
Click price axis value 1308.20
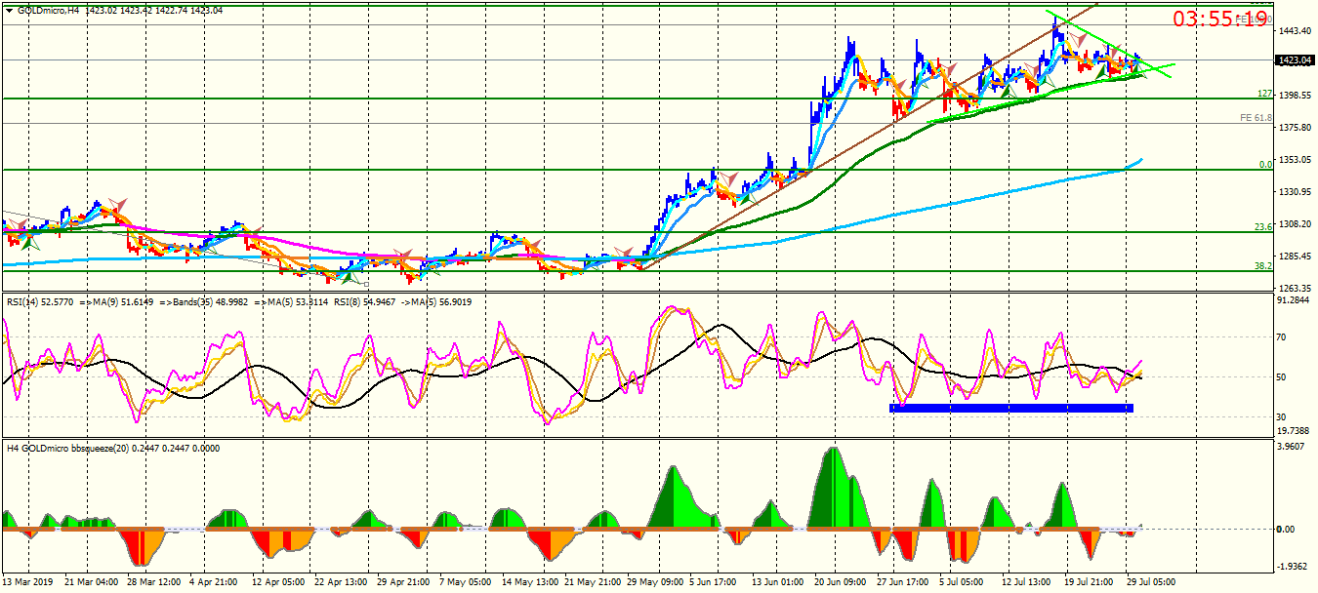click(x=1294, y=224)
